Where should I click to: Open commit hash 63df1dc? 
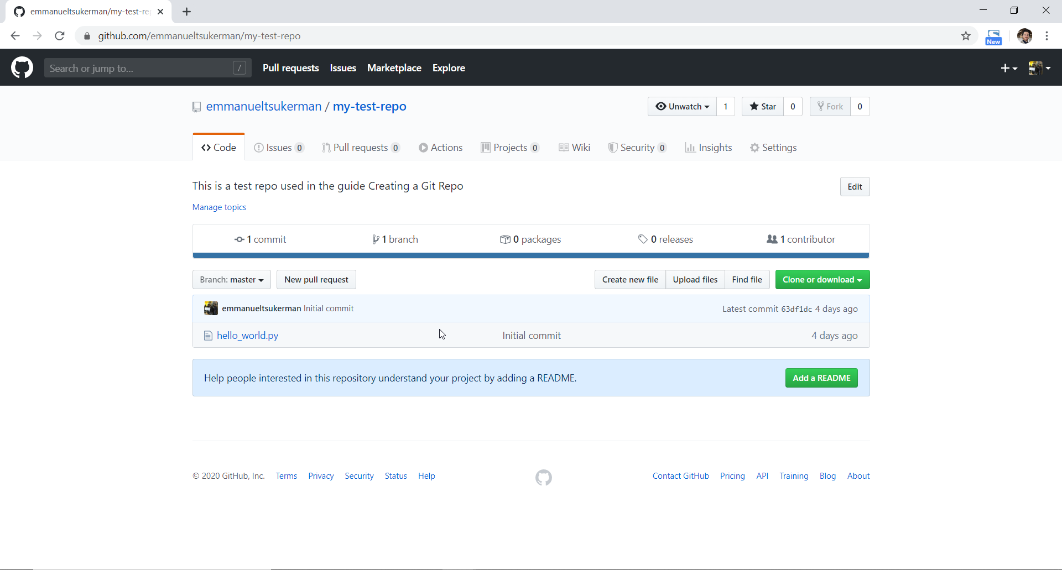(x=796, y=309)
